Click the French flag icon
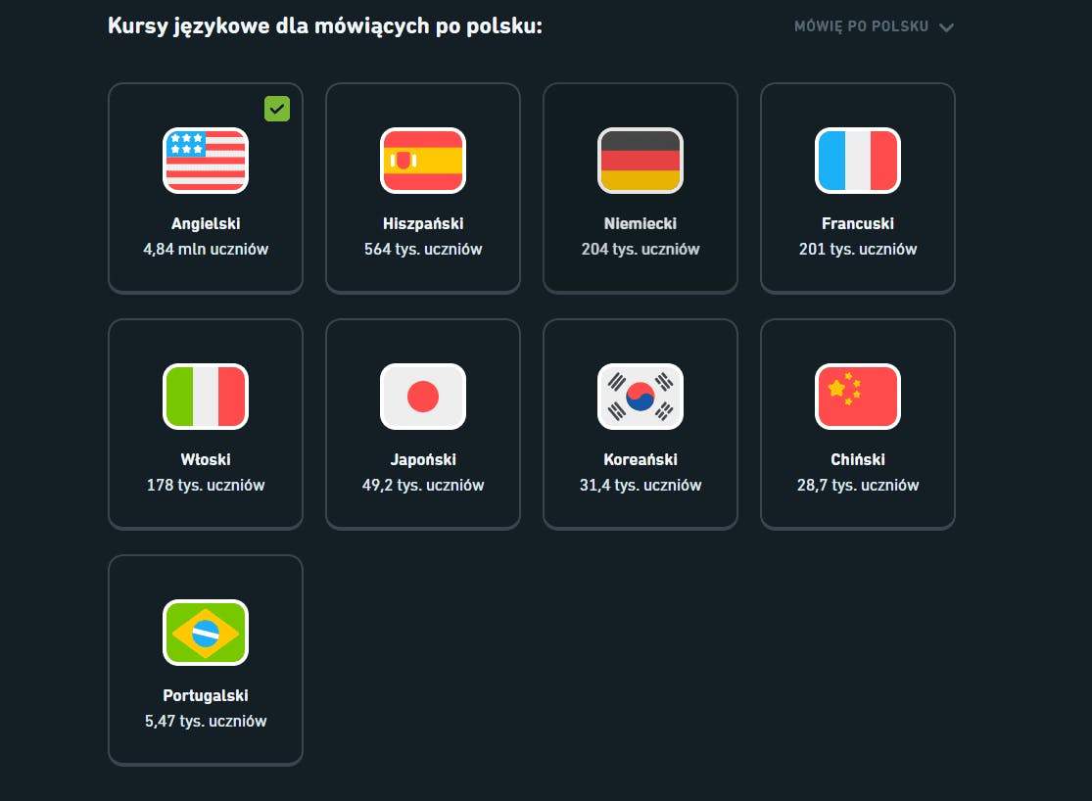The image size is (1092, 801). click(858, 161)
